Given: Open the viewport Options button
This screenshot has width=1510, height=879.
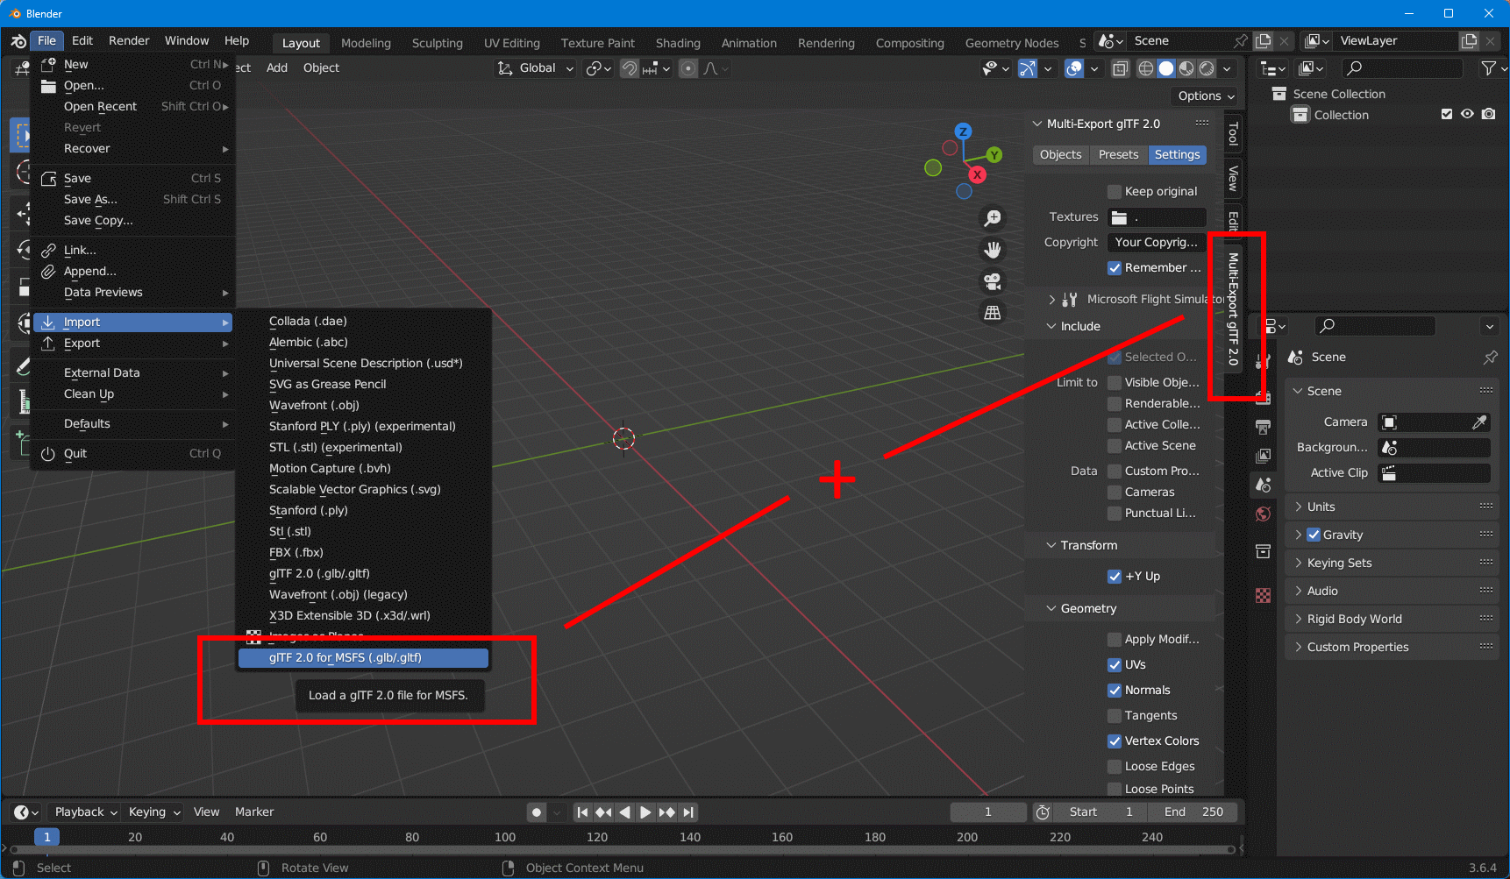Looking at the screenshot, I should [x=1204, y=96].
